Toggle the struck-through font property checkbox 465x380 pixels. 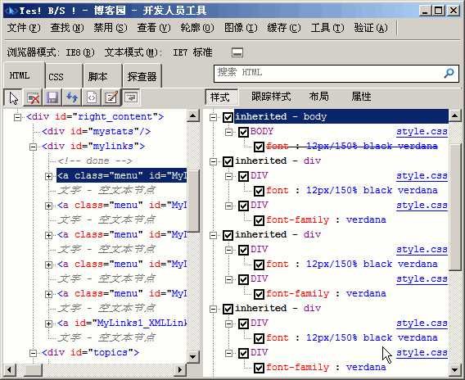point(259,147)
